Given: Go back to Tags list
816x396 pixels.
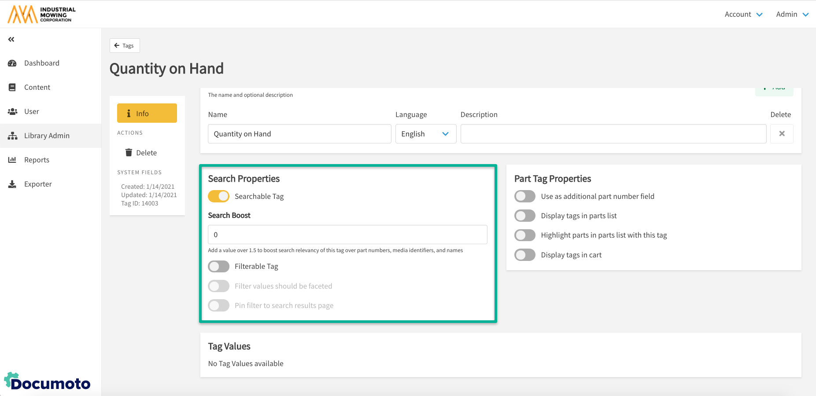Looking at the screenshot, I should coord(125,46).
